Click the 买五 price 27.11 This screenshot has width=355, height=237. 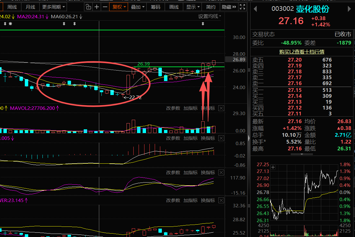[295, 114]
